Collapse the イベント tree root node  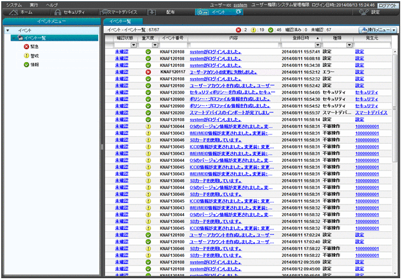(x=6, y=30)
